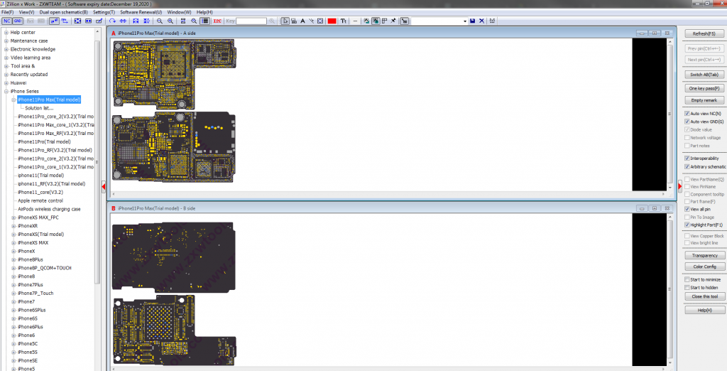Click the Color Config button
Viewport: 727px width, 371px height.
(x=704, y=267)
